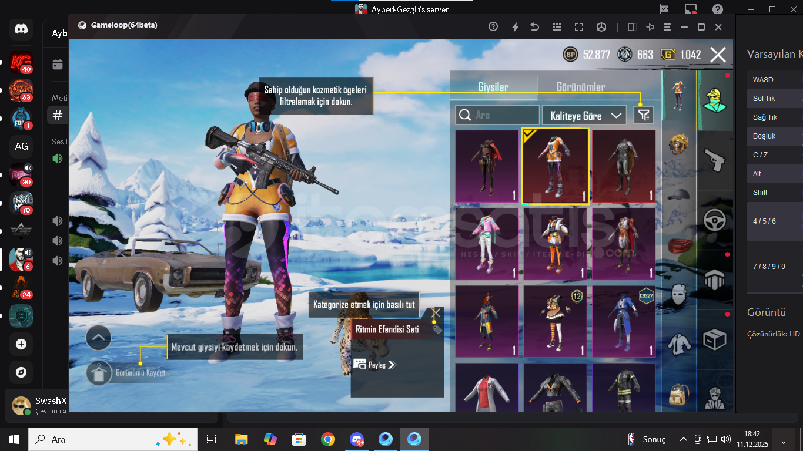Click the Discord inbox checklist flag icon
The height and width of the screenshot is (451, 803).
coord(664,9)
